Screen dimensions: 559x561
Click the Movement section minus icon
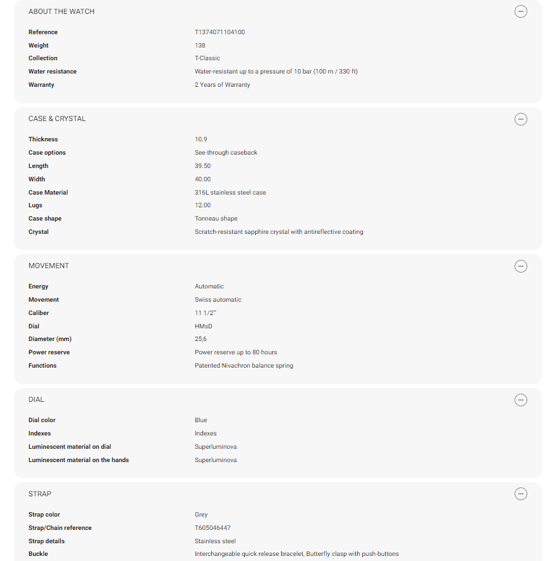point(520,266)
